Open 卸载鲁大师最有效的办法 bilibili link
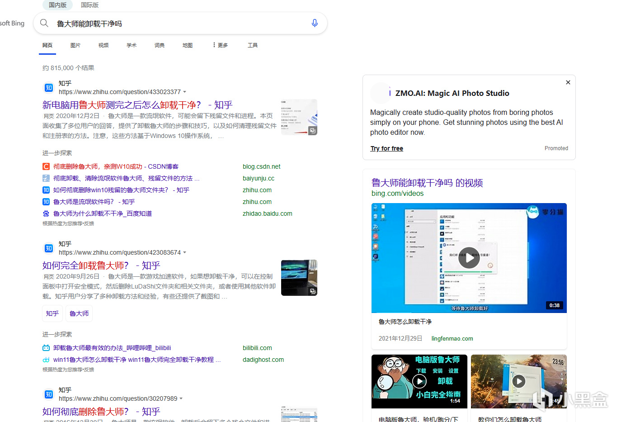Viewport: 626px width, 422px height. coord(112,348)
